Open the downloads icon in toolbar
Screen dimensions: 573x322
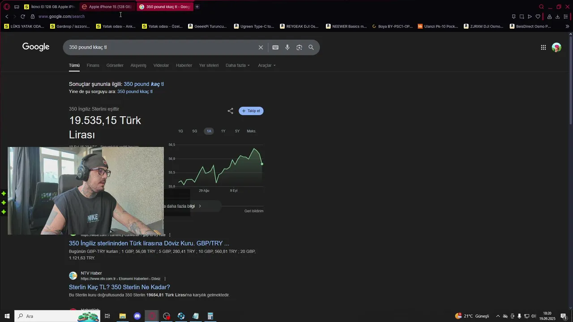557,17
